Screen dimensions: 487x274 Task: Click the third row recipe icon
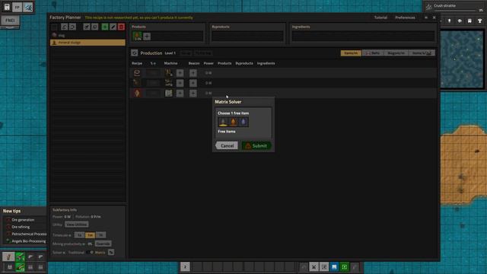(x=137, y=93)
